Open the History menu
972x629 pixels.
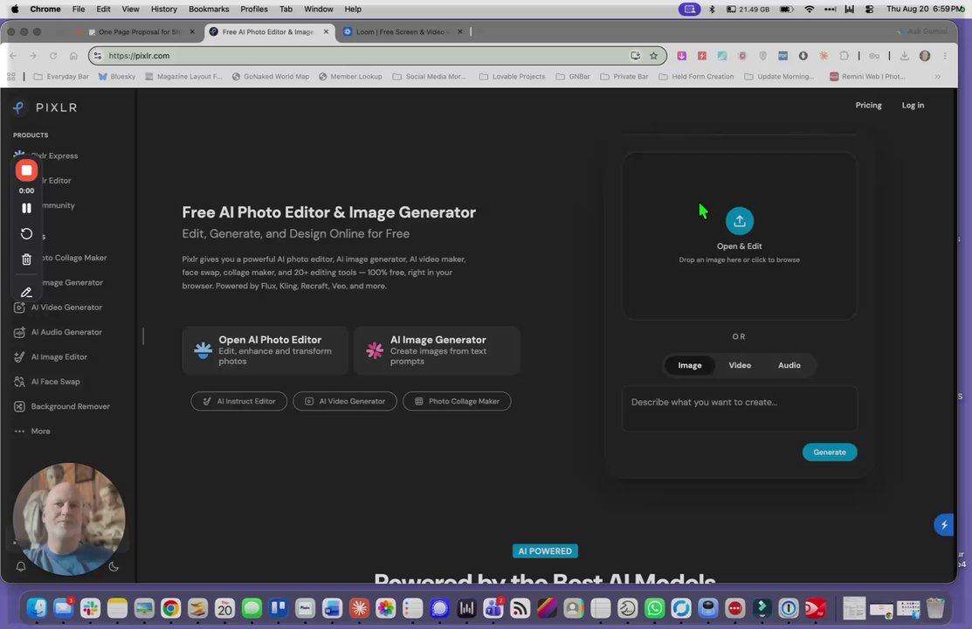(163, 10)
